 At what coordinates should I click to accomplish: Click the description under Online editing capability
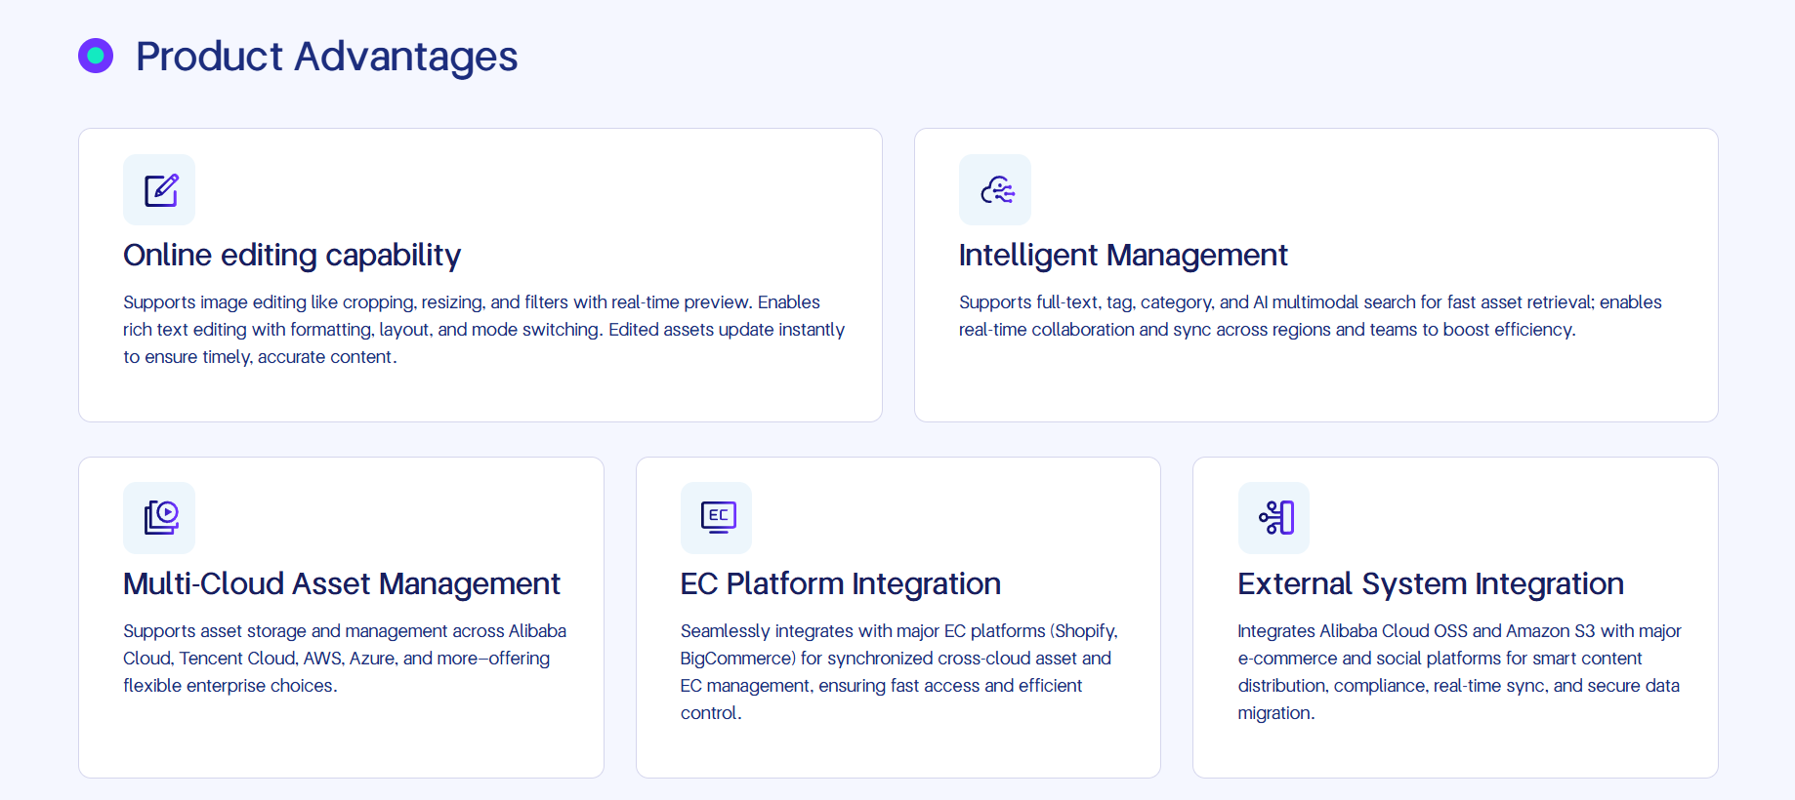pyautogui.click(x=483, y=329)
